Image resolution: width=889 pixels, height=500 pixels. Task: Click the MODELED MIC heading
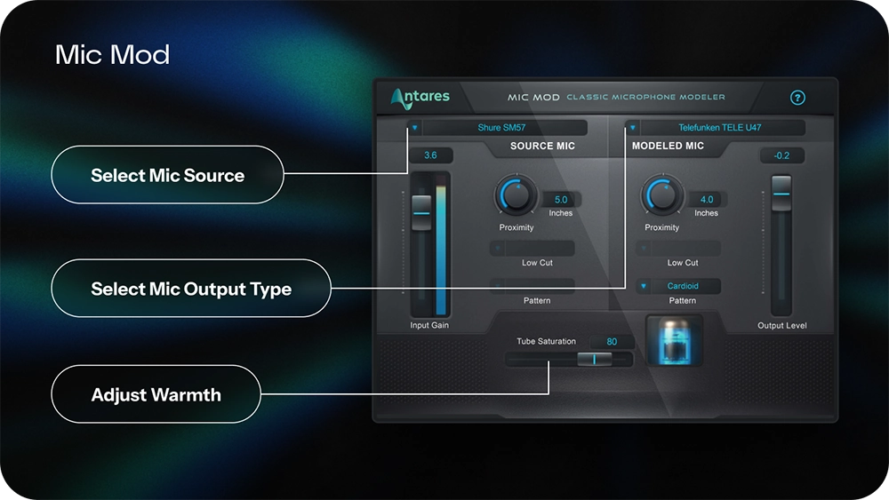point(668,147)
